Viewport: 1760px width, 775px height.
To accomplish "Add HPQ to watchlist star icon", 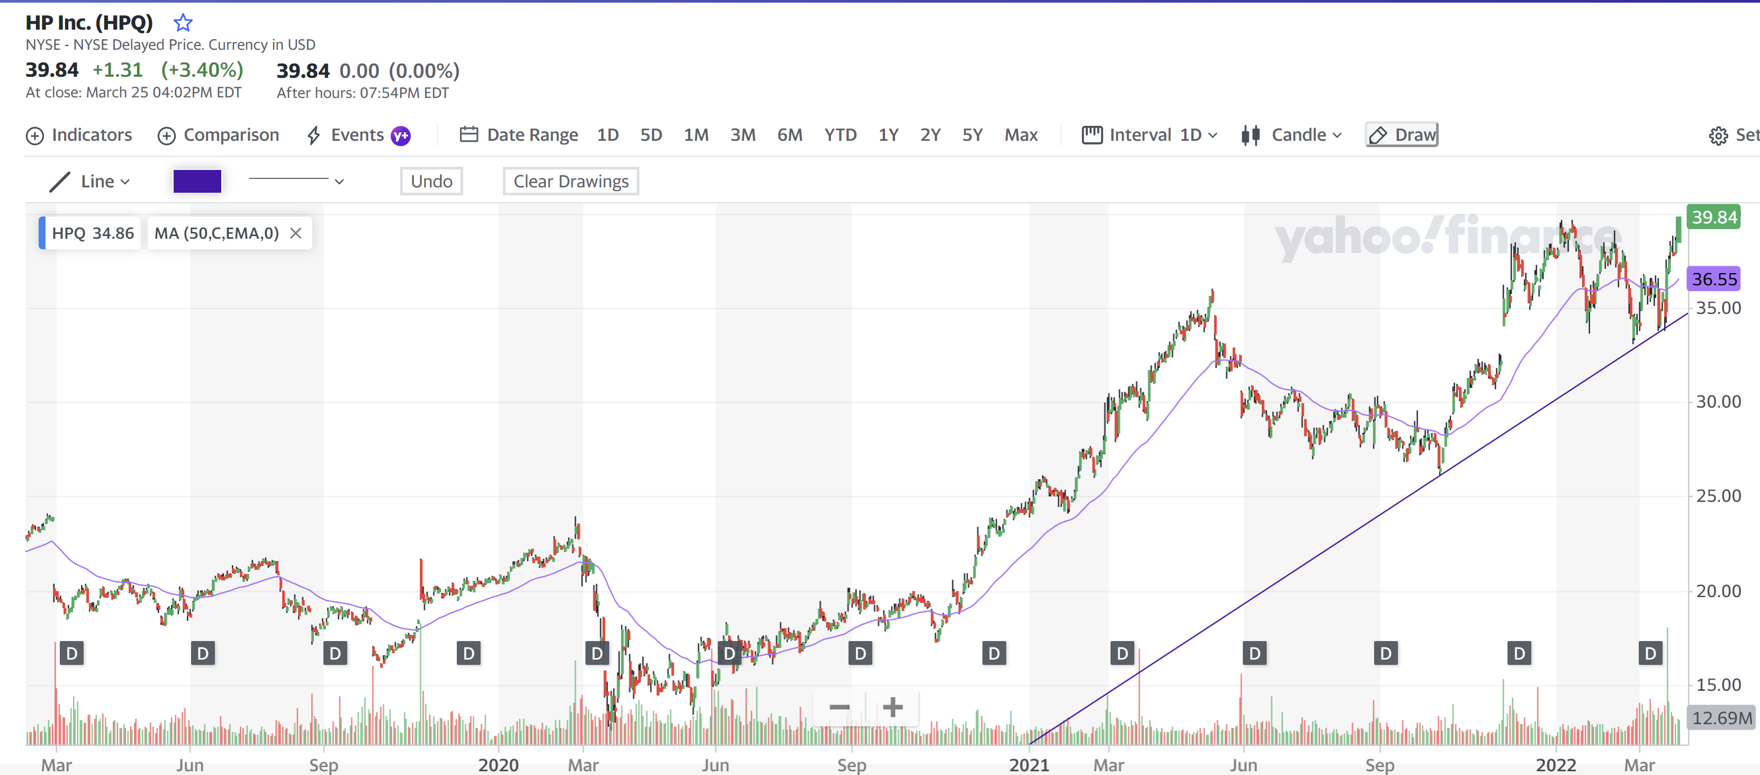I will 183,23.
